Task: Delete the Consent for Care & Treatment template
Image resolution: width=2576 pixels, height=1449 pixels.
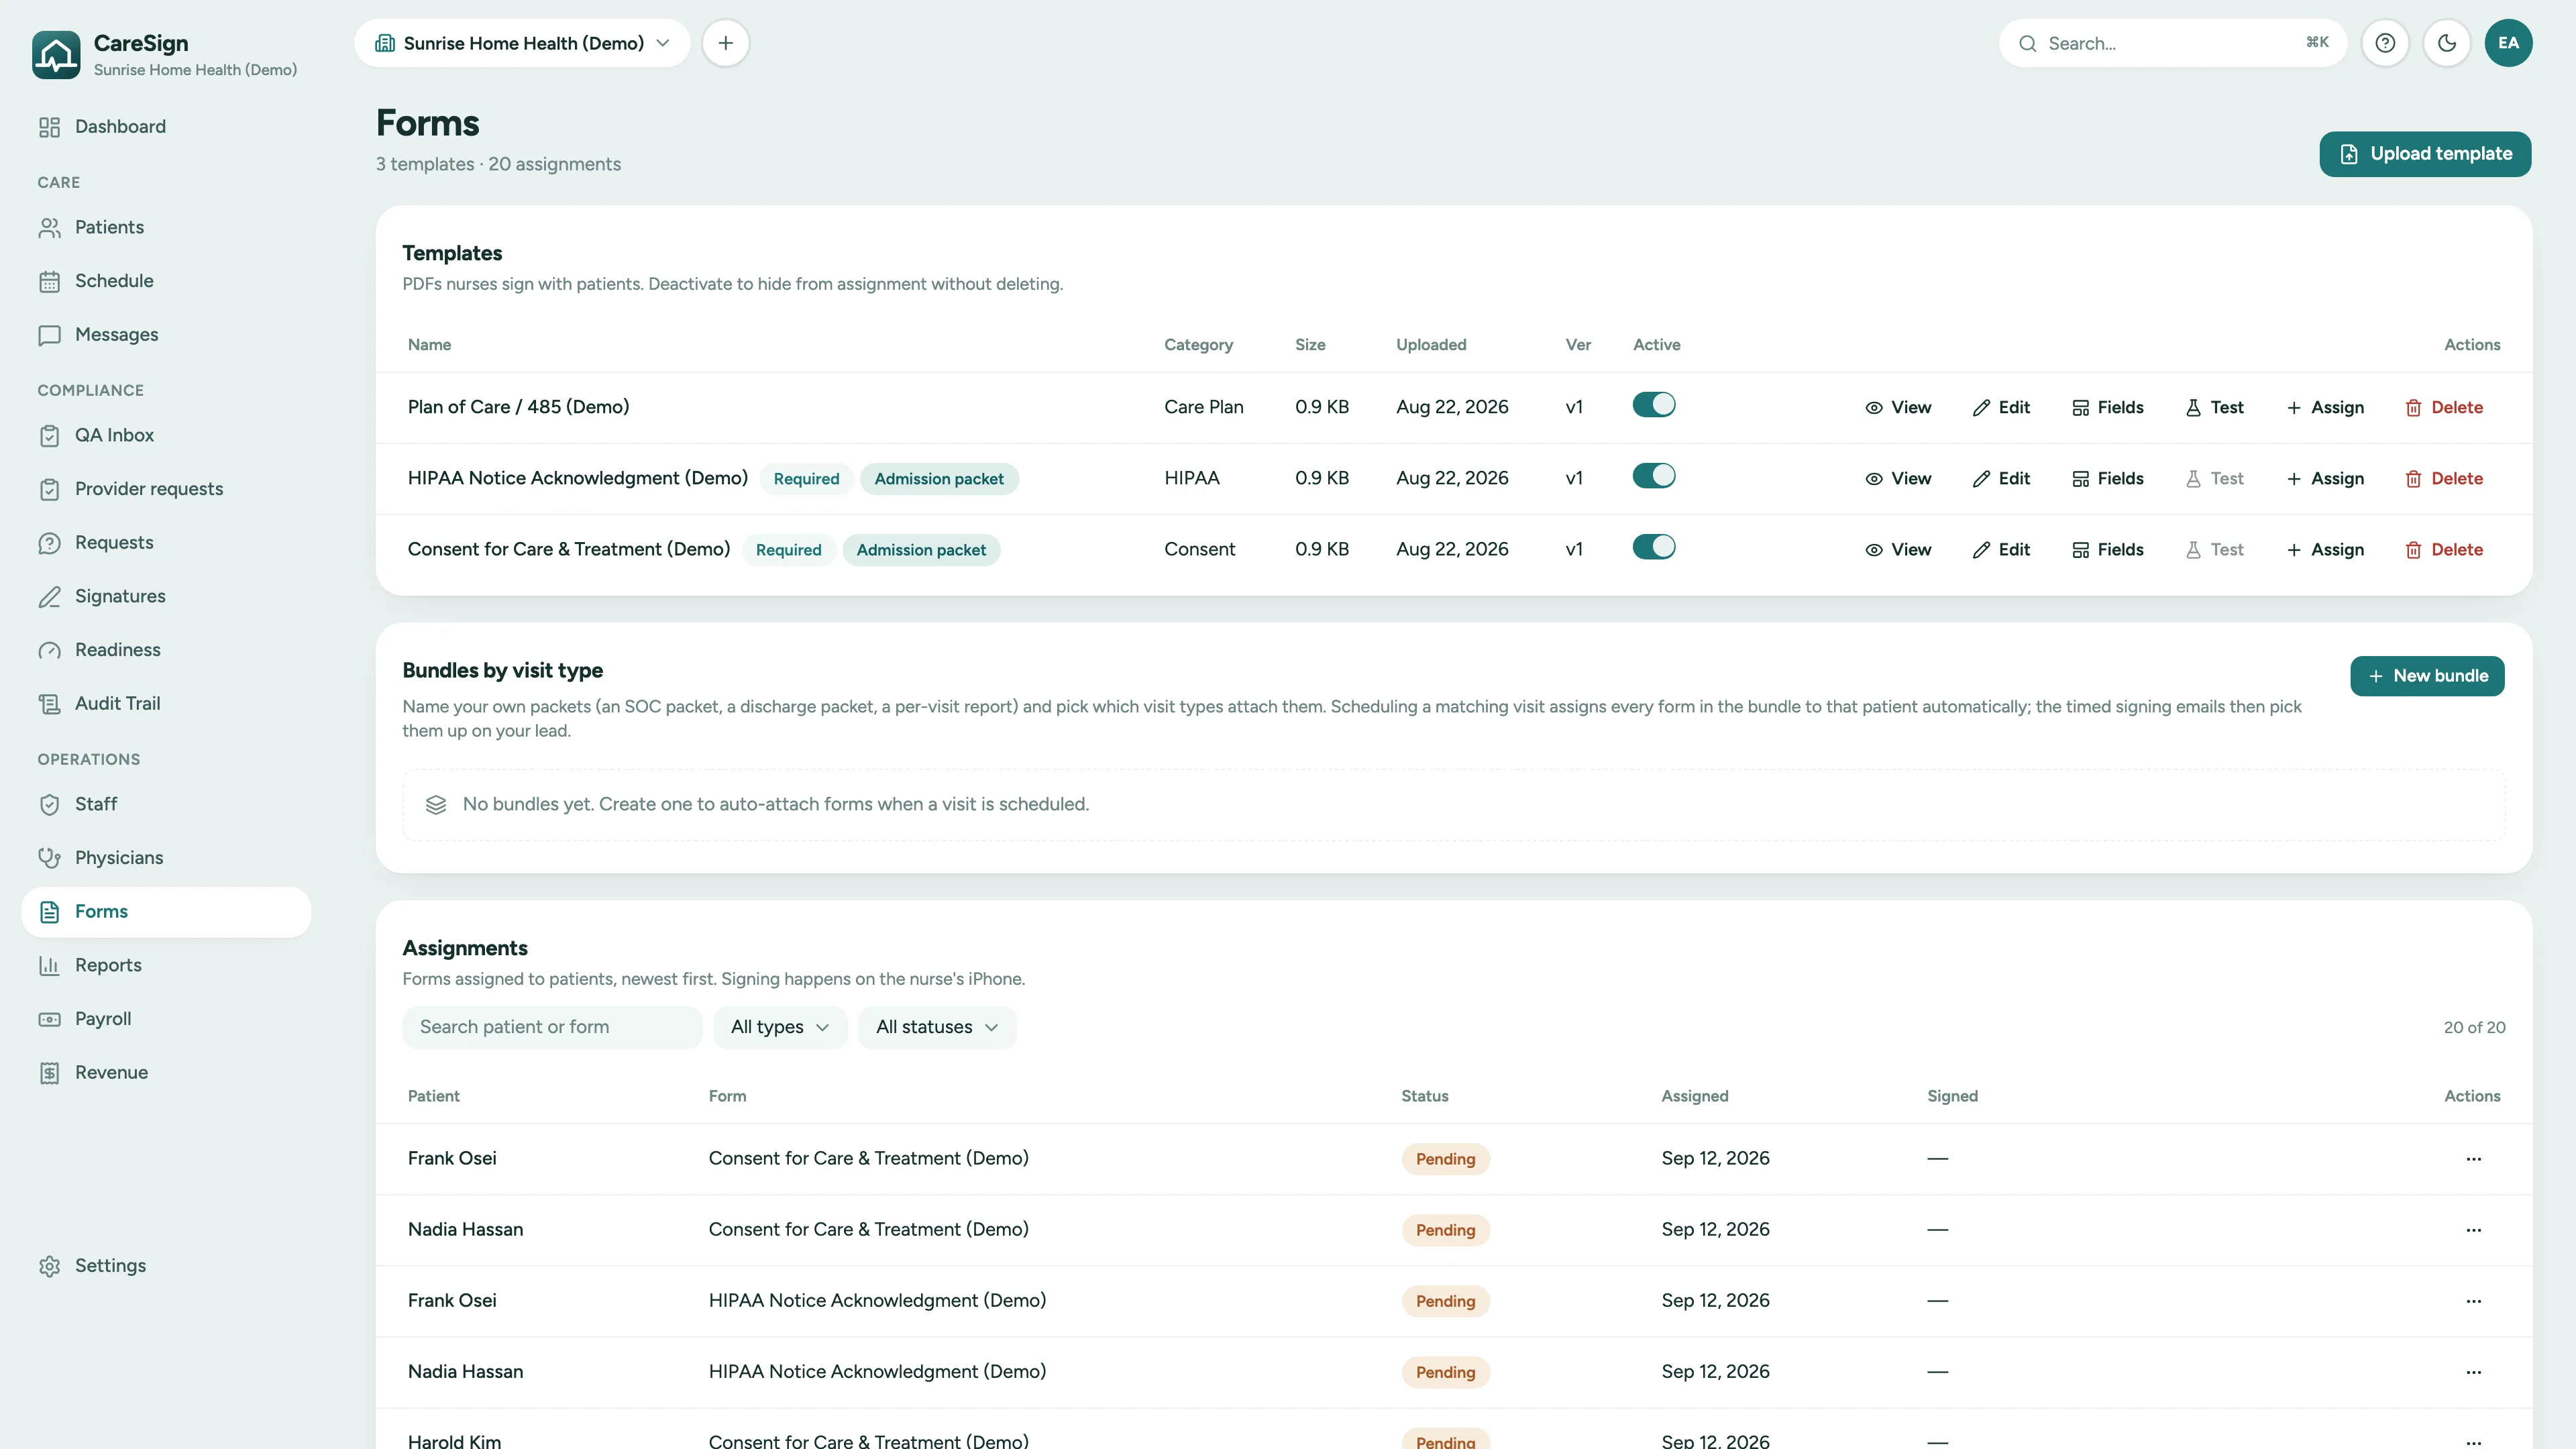Action: [x=2444, y=549]
